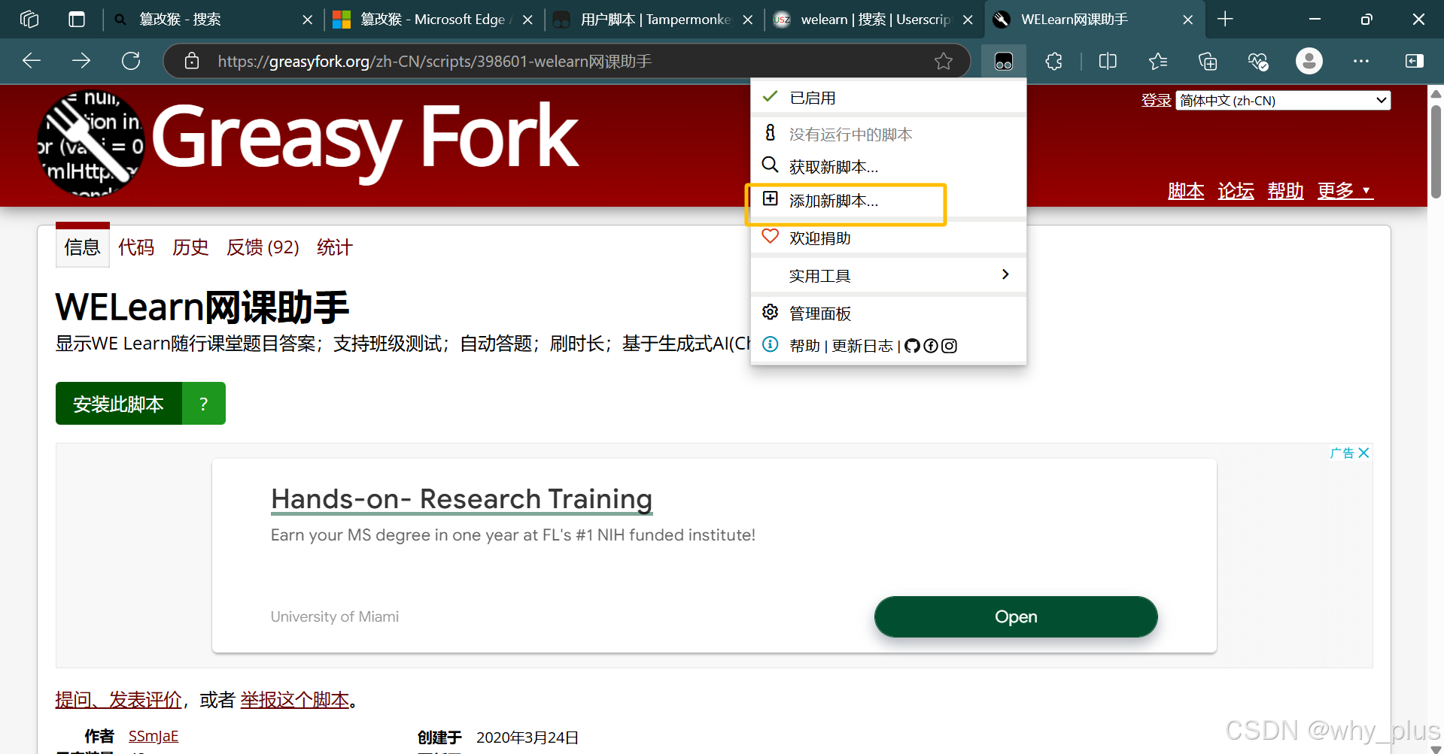Open Hands-on- Research Training ad link
The height and width of the screenshot is (754, 1444).
[461, 499]
